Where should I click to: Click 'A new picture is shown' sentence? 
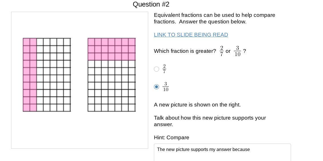pyautogui.click(x=197, y=105)
